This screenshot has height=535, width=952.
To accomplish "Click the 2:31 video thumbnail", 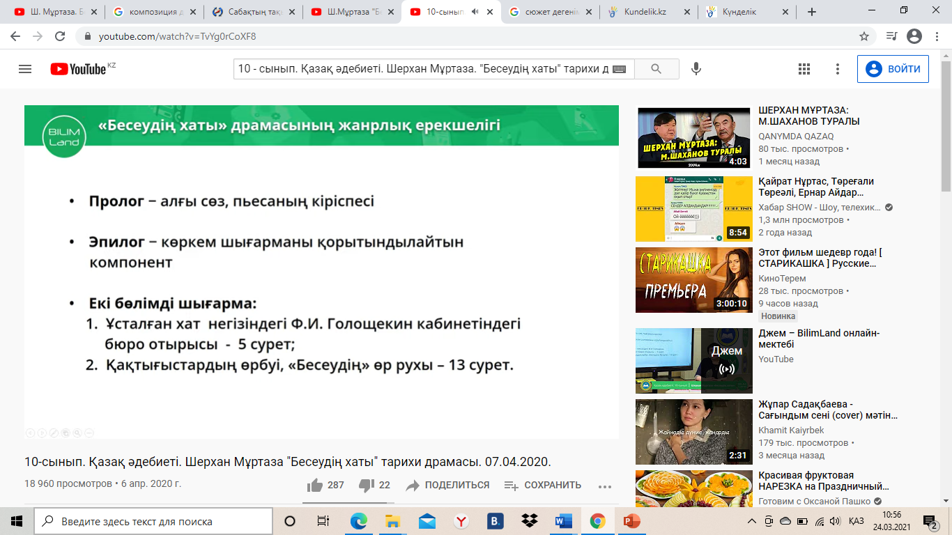I will click(694, 431).
